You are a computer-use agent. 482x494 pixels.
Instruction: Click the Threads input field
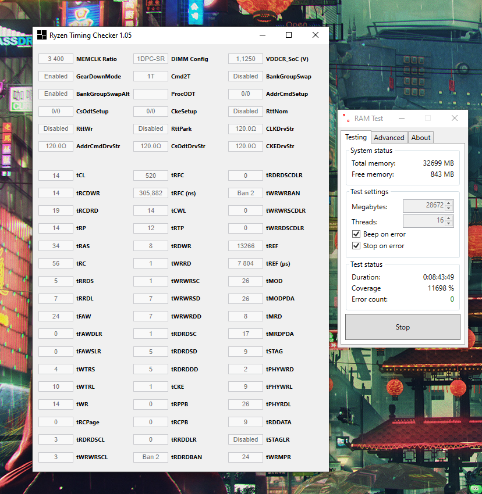424,220
